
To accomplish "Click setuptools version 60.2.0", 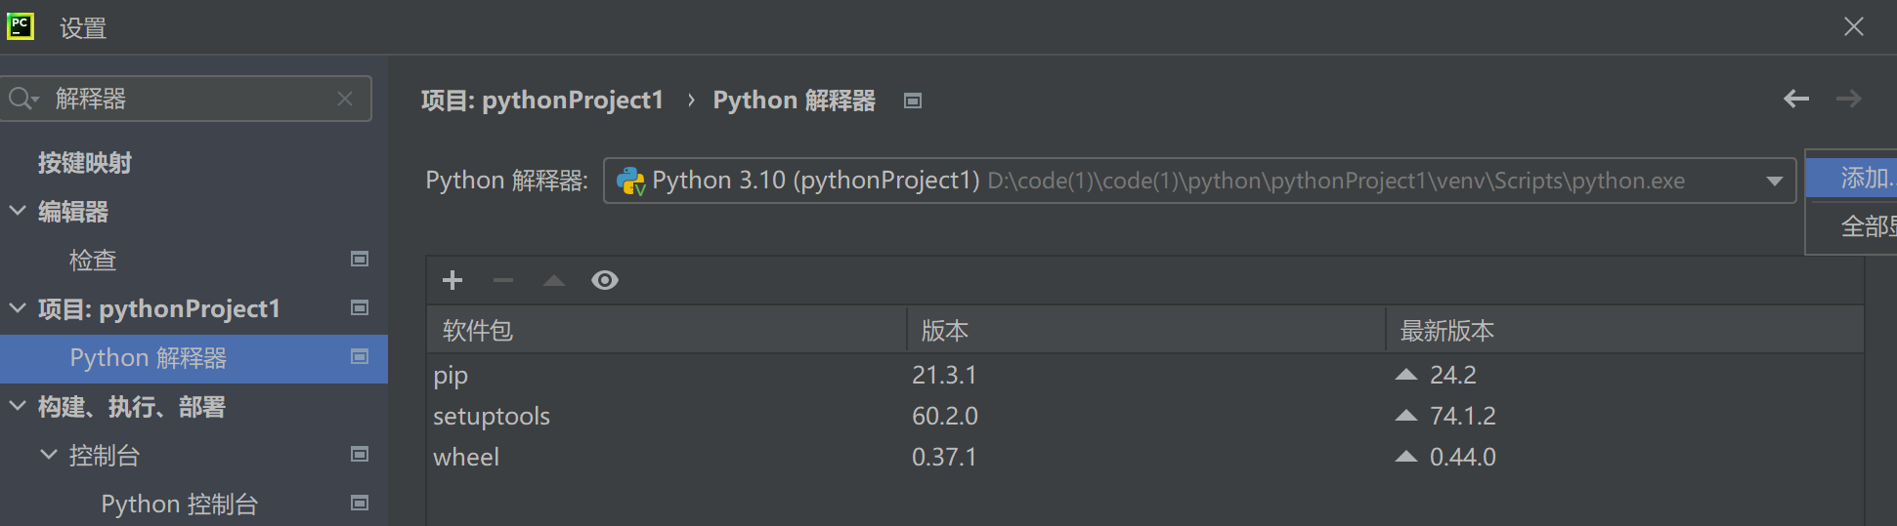I will click(x=945, y=416).
